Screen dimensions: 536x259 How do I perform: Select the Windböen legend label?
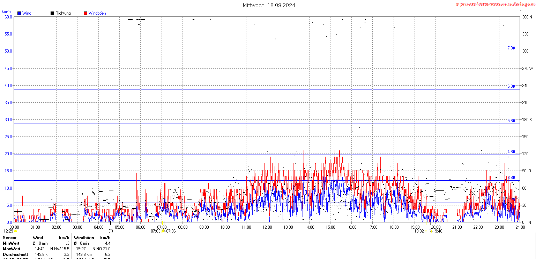point(97,13)
